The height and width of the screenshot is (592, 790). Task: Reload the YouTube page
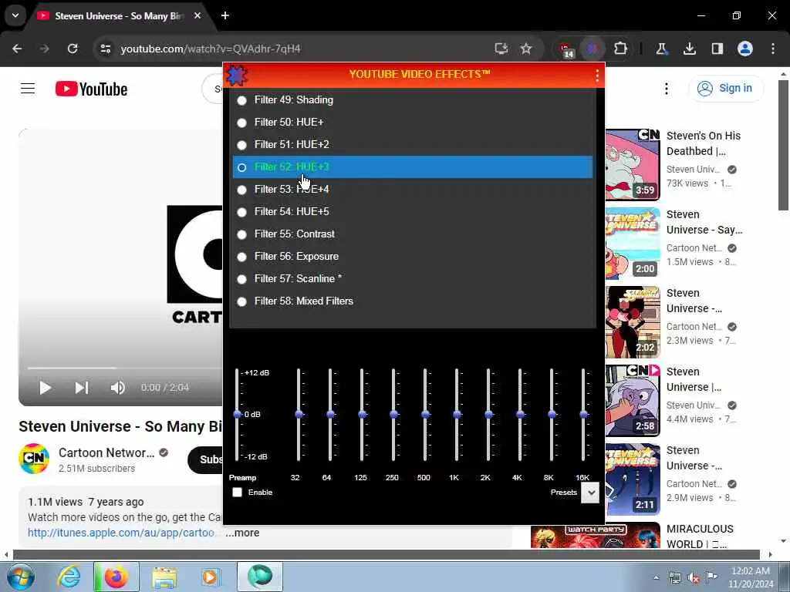(x=73, y=49)
